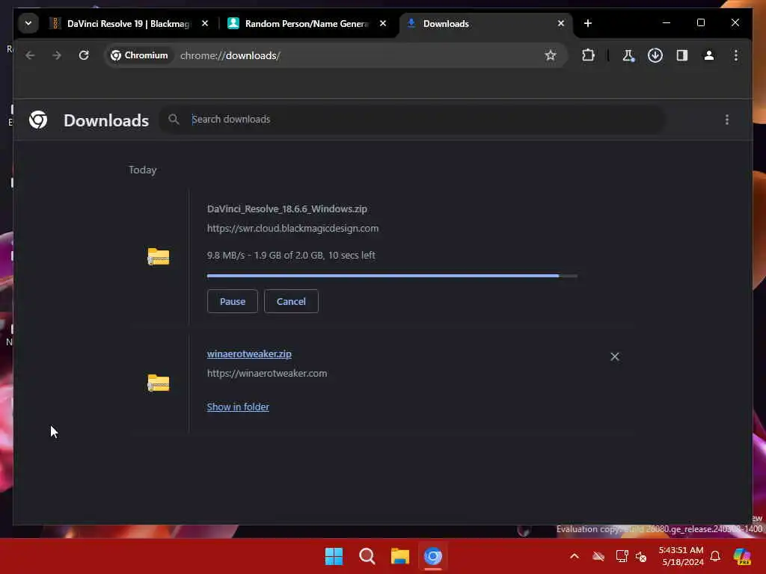Launch Copilot preview from the taskbar
Viewport: 766px width, 574px height.
pyautogui.click(x=743, y=556)
